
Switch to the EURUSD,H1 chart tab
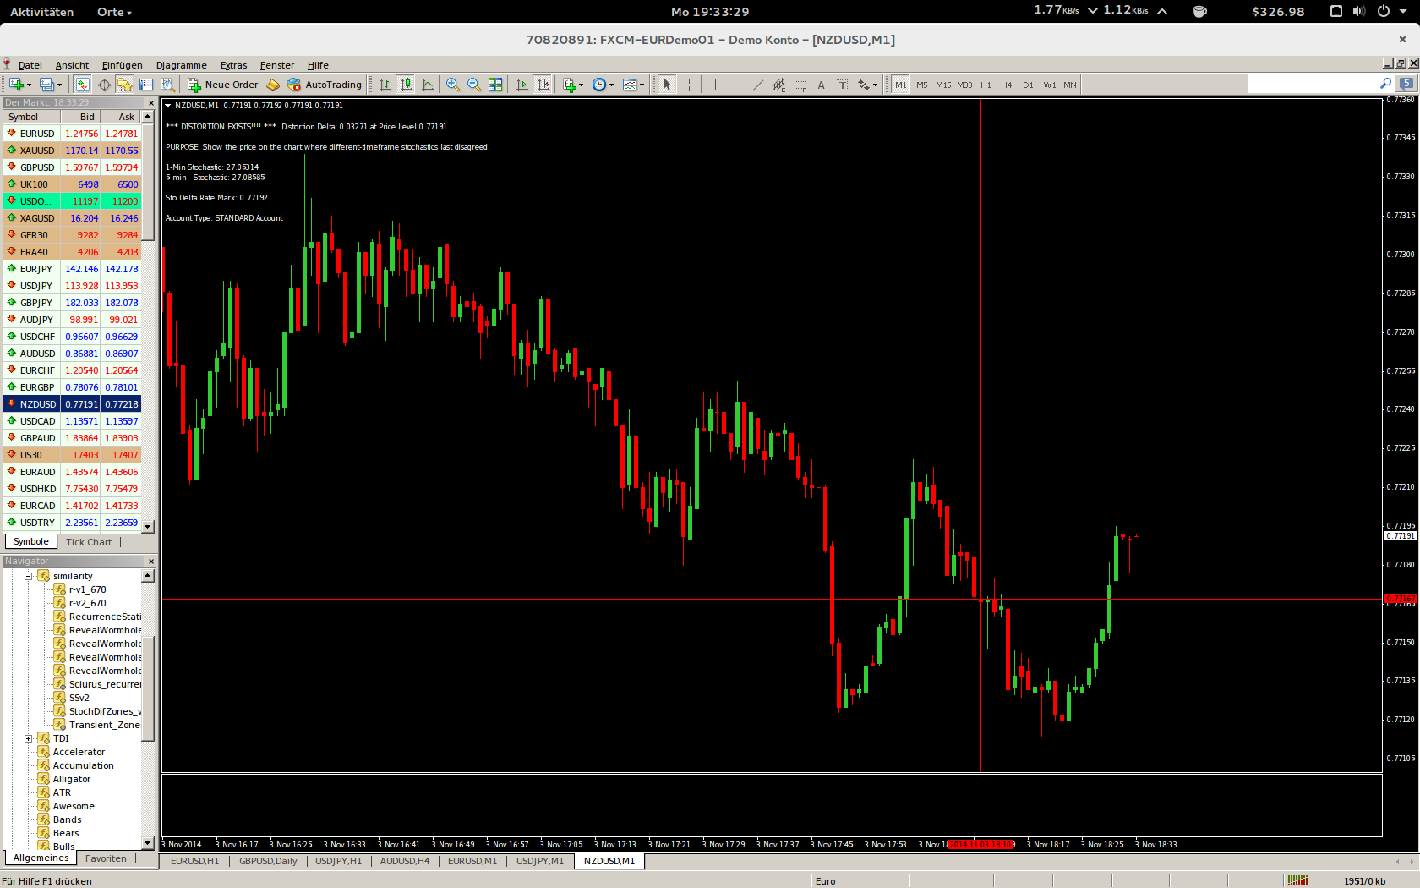tap(194, 861)
